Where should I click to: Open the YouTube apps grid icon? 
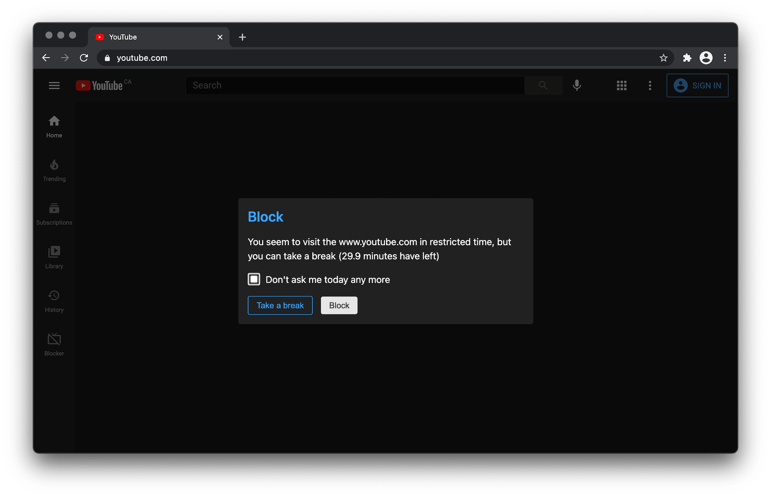(x=622, y=86)
